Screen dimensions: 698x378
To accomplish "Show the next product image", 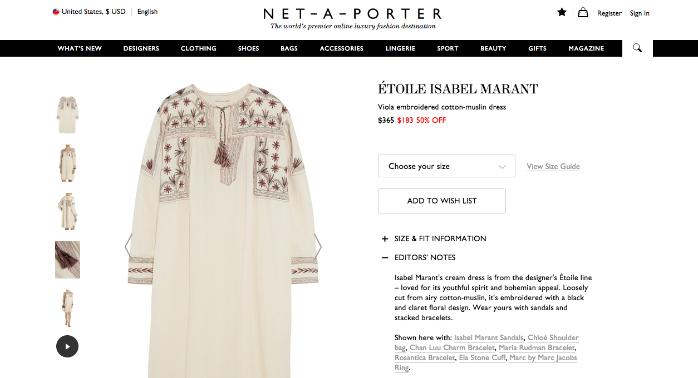I will [x=317, y=246].
